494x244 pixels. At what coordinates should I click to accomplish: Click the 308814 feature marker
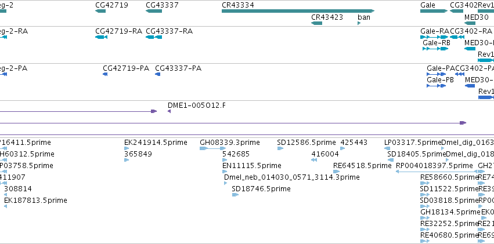coord(5,195)
